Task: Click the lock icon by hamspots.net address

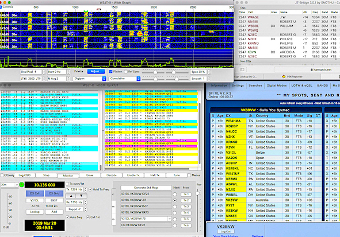Action: pyautogui.click(x=312, y=69)
